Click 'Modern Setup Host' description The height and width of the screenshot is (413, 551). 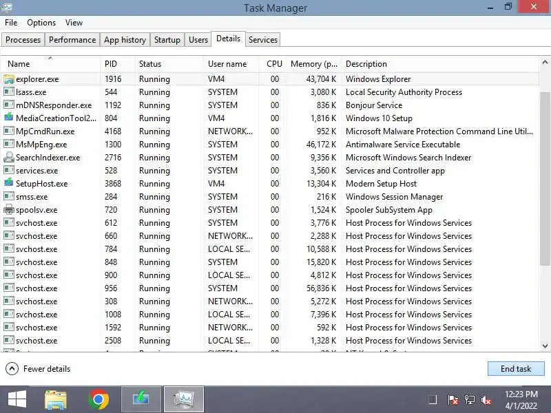tap(381, 183)
